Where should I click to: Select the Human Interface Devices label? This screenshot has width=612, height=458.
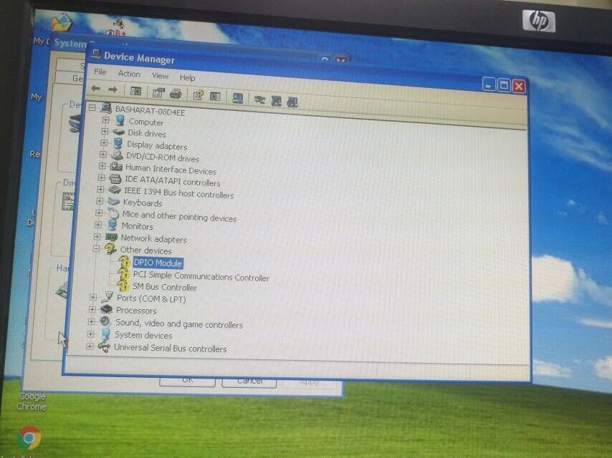point(171,170)
